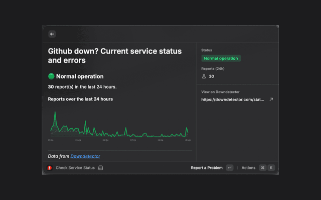Open the Actions menu
This screenshot has width=321, height=200.
click(x=248, y=168)
